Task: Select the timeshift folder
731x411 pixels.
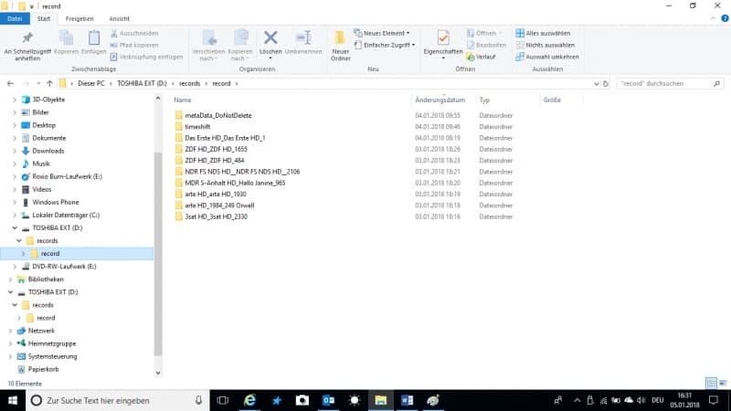Action: pos(197,126)
